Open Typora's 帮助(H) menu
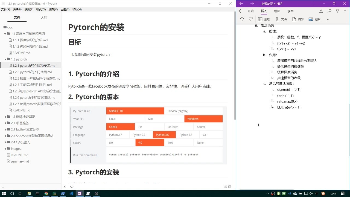 [x=77, y=9]
